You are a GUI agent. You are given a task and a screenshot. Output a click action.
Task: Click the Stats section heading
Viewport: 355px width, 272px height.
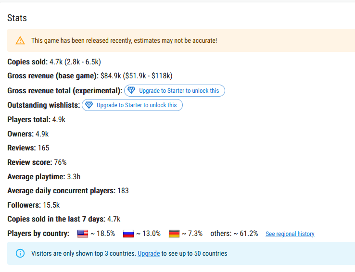[17, 18]
